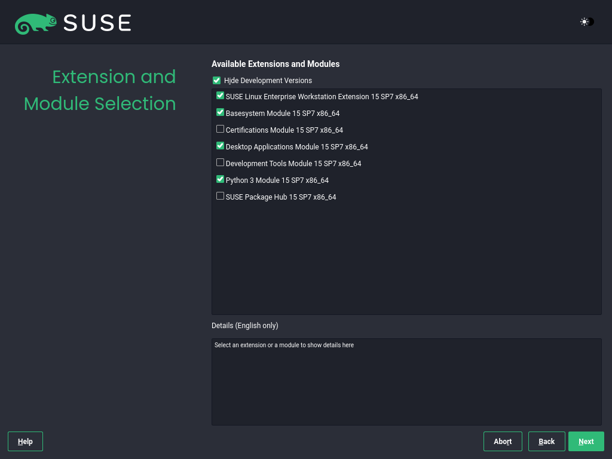Select the Python 3 Module row
The height and width of the screenshot is (459, 612).
(x=276, y=180)
